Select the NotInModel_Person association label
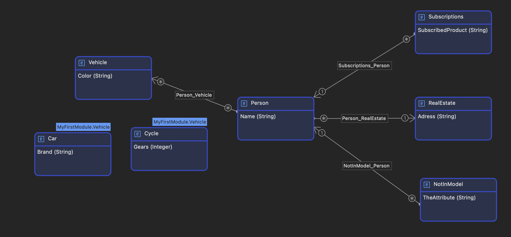Screen dimensions: 511x237 point(366,166)
